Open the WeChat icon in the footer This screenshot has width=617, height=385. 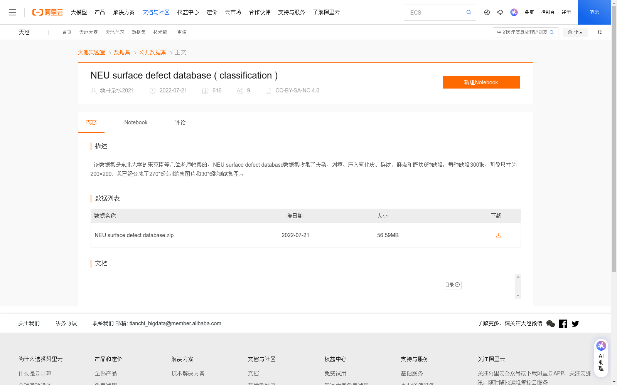[x=551, y=324]
